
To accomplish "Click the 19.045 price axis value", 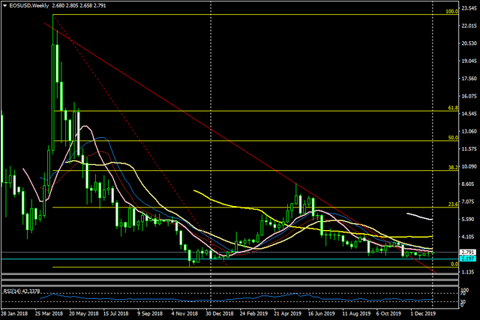I will click(469, 61).
